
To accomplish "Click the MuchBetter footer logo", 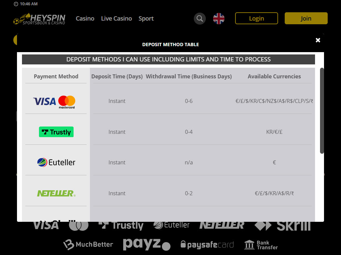I will (x=88, y=245).
